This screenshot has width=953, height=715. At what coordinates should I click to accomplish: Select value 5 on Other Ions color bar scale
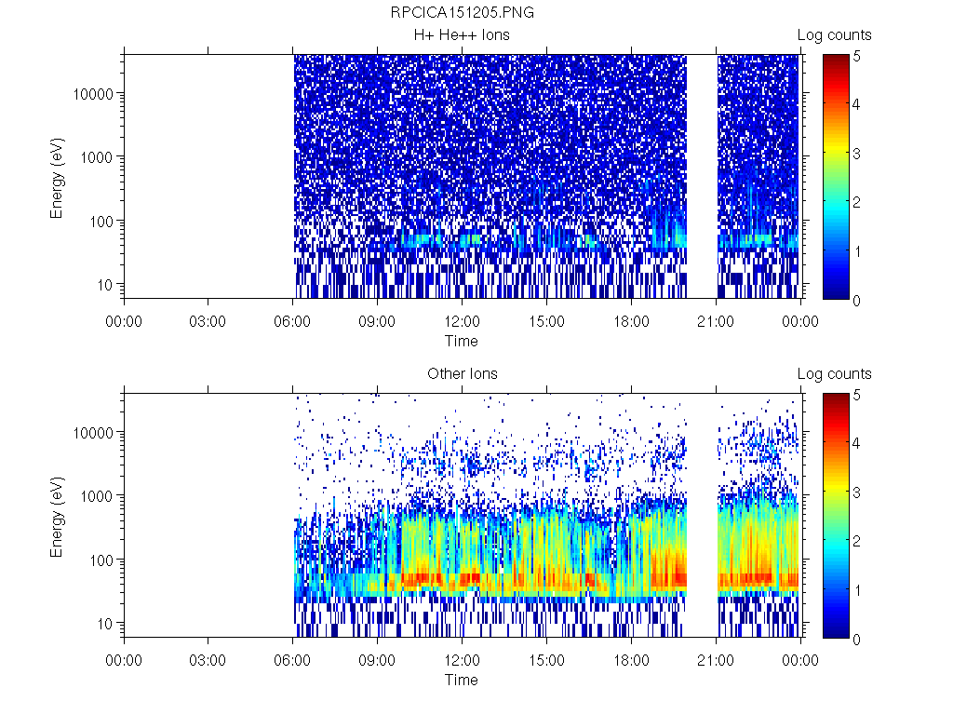pos(856,395)
